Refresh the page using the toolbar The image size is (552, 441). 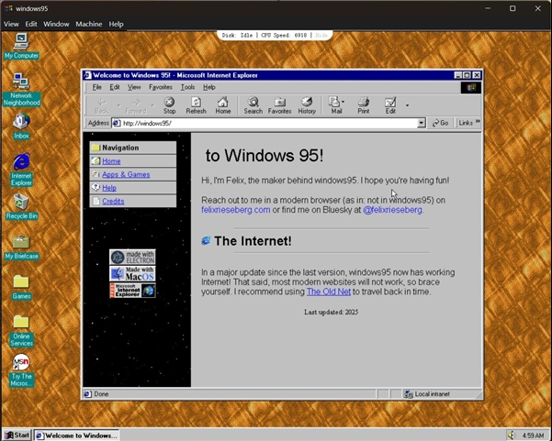(196, 105)
